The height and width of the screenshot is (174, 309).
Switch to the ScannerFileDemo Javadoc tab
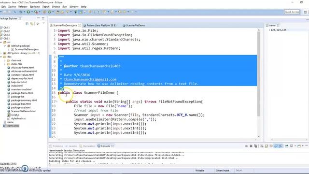(x=134, y=25)
